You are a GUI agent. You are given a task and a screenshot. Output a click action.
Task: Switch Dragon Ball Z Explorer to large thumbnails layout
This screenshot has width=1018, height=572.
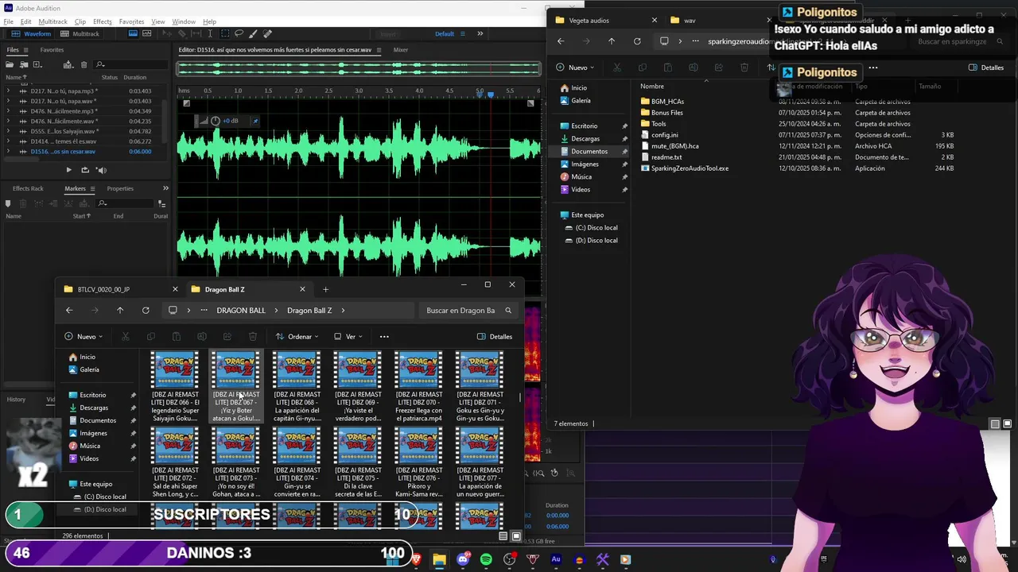coord(516,536)
